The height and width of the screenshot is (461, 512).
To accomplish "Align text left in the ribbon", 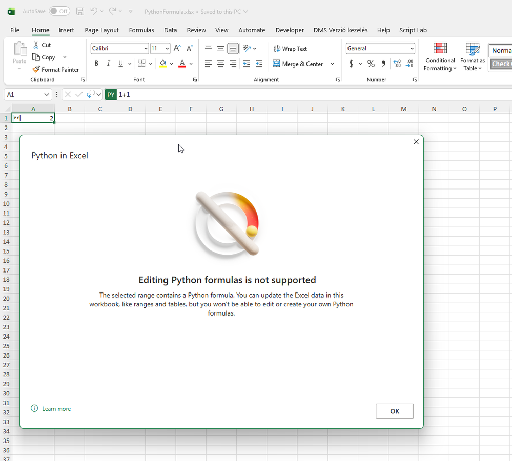I will tap(208, 64).
